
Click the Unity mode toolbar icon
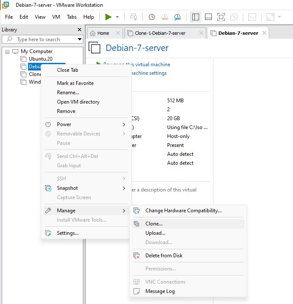pos(234,17)
